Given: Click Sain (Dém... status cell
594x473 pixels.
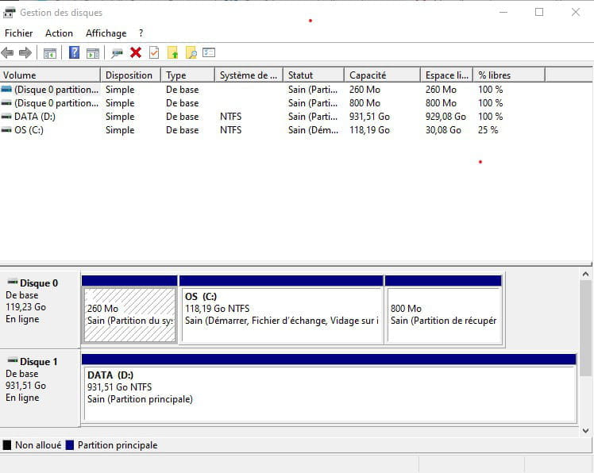Looking at the screenshot, I should (313, 130).
